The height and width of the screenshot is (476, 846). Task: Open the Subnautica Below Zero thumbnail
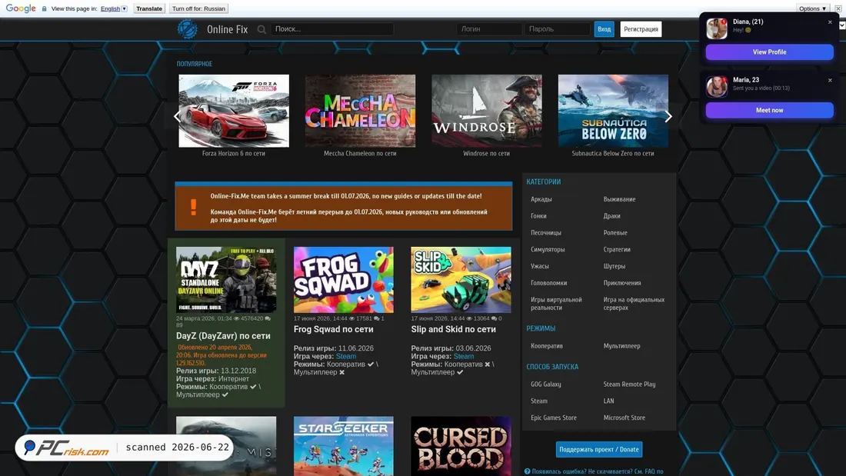pos(613,111)
